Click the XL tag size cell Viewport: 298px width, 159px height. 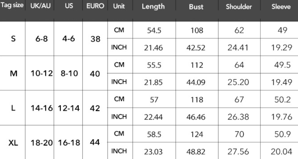click(x=13, y=143)
